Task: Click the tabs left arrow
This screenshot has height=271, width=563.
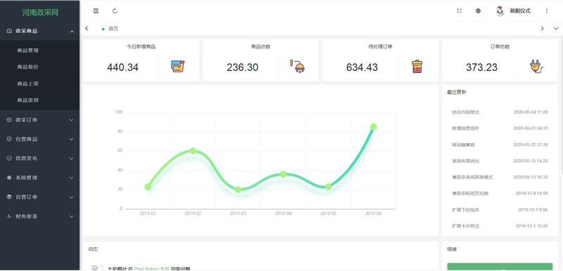Action: [x=87, y=29]
